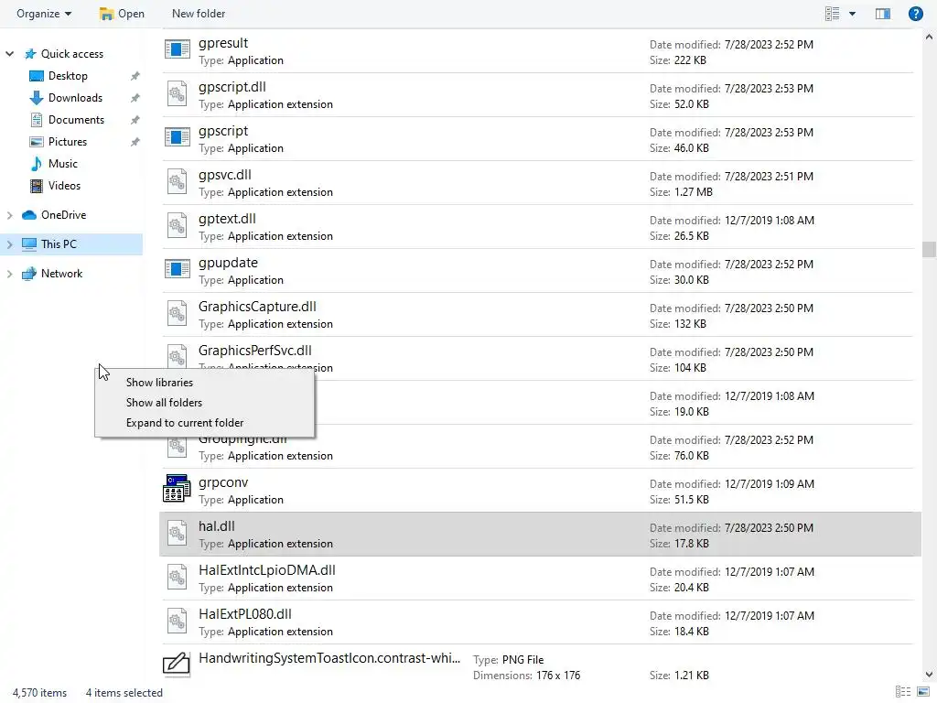Click the blue Help question mark icon
937x703 pixels.
tap(915, 14)
